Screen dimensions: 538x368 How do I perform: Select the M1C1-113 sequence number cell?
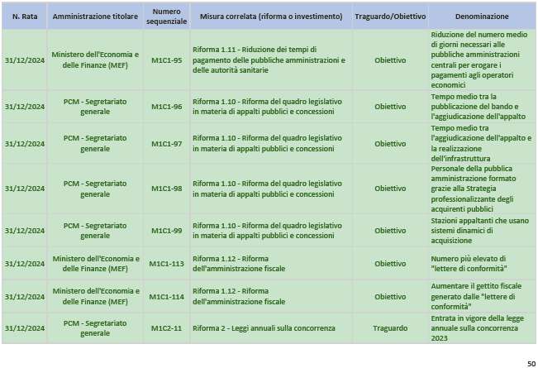[166, 264]
